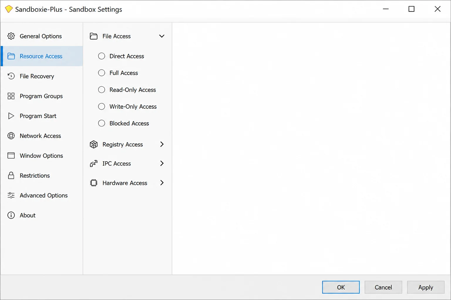Click the Program Groups grid icon
This screenshot has width=451, height=300.
pyautogui.click(x=11, y=96)
